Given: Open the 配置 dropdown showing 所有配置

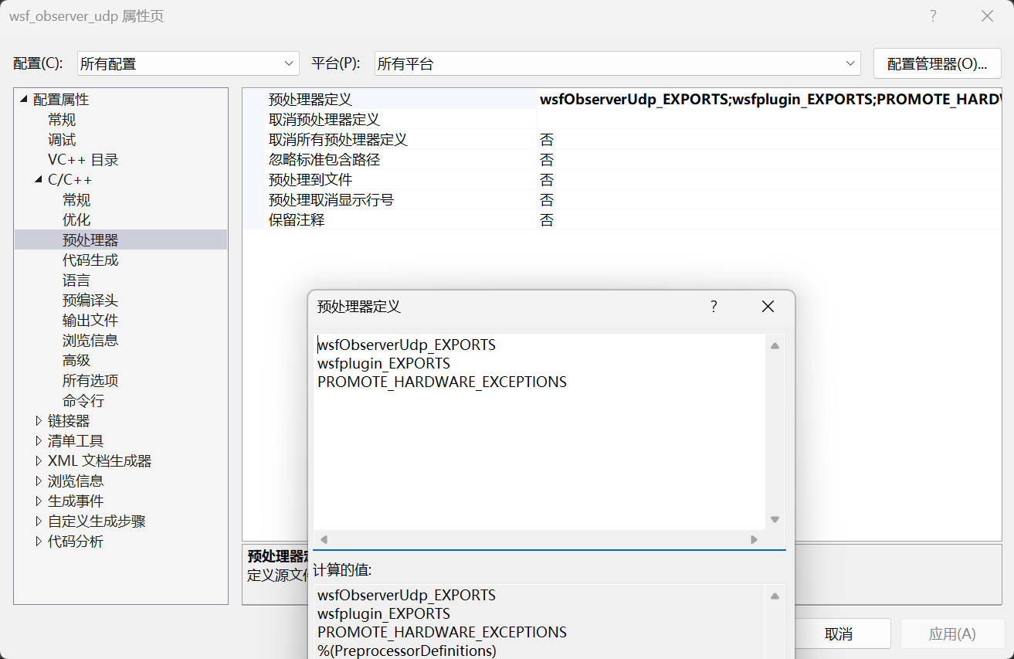Looking at the screenshot, I should pyautogui.click(x=188, y=64).
